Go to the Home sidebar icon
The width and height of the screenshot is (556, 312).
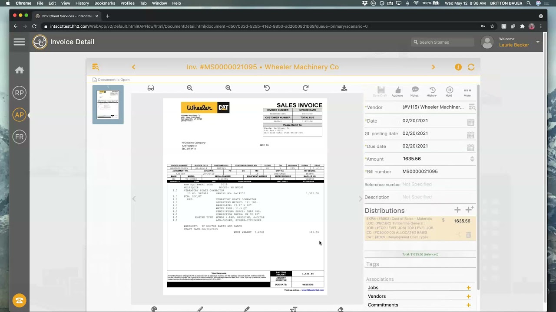19,70
